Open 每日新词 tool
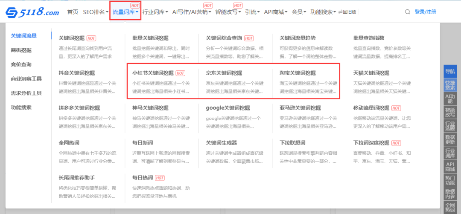Screen dimensions: 461x214 [x=143, y=143]
